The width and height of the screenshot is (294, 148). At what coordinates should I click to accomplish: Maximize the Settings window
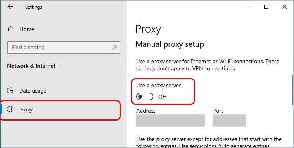tap(266, 7)
